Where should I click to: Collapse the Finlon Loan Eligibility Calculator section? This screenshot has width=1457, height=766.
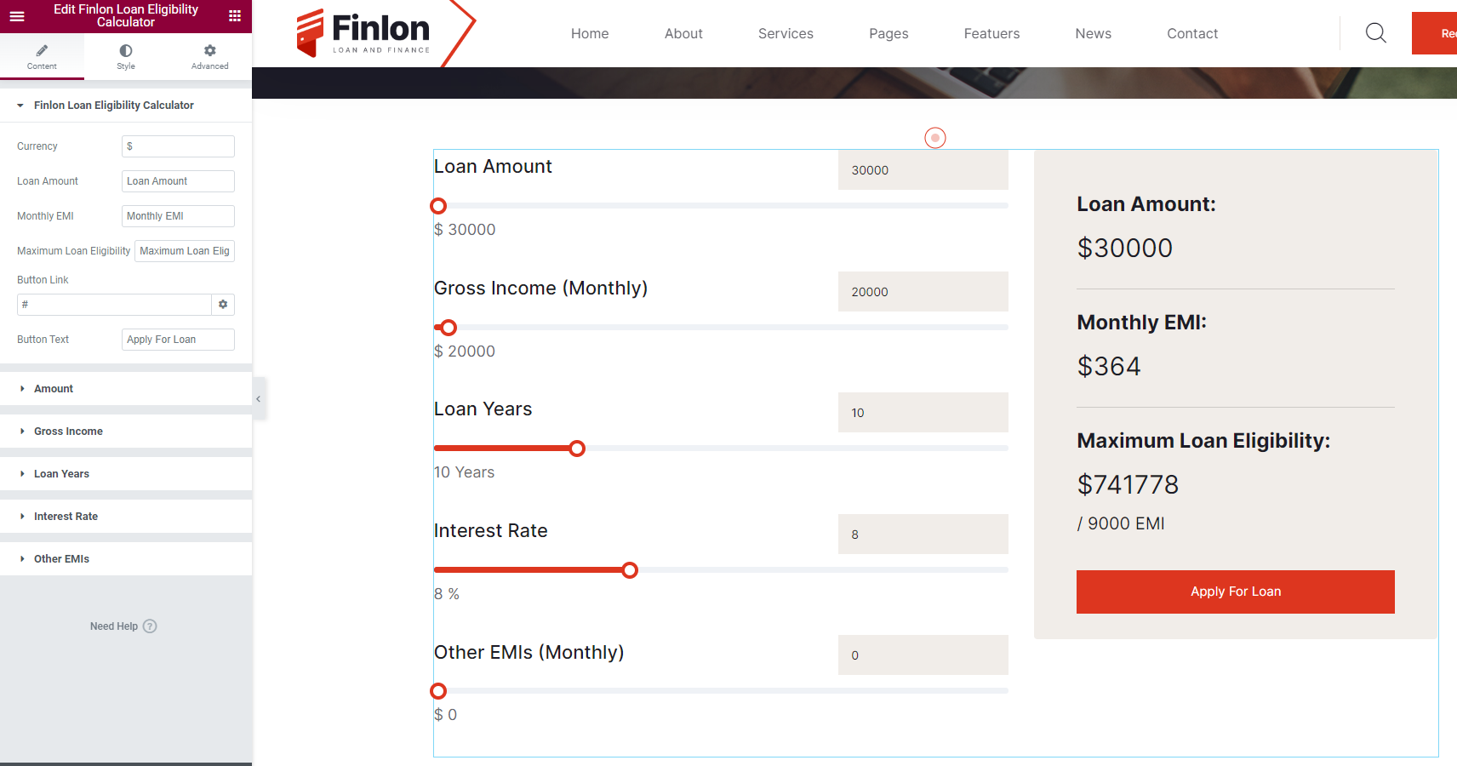coord(113,106)
